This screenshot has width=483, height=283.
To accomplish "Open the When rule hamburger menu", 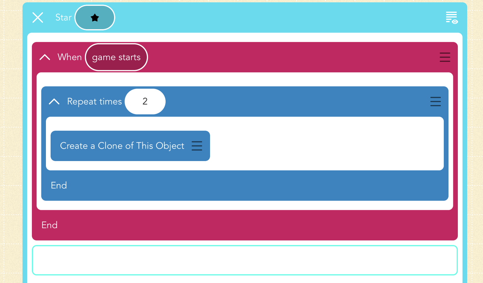I will coord(444,57).
